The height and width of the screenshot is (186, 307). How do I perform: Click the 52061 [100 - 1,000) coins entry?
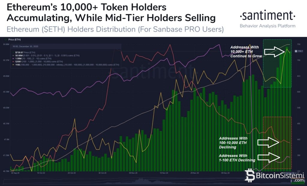coord(39,61)
